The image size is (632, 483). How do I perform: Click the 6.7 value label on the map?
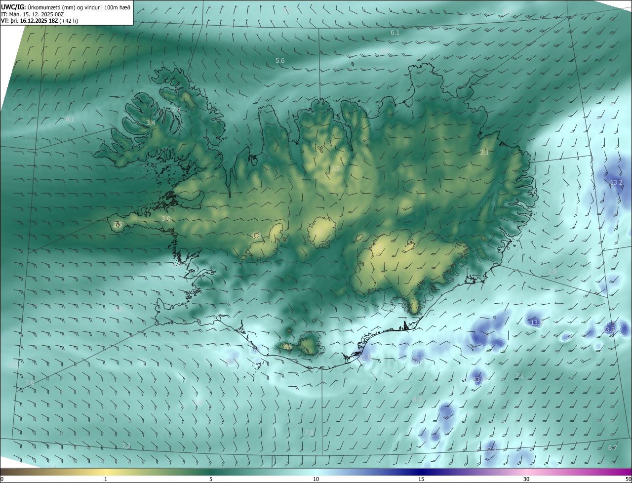613,447
